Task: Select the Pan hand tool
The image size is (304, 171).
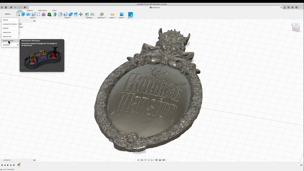Action: pos(145,160)
